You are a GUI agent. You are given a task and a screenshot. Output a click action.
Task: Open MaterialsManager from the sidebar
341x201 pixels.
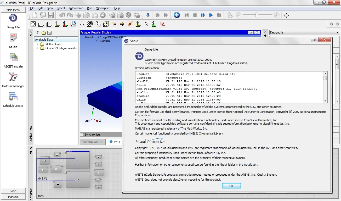(13, 80)
